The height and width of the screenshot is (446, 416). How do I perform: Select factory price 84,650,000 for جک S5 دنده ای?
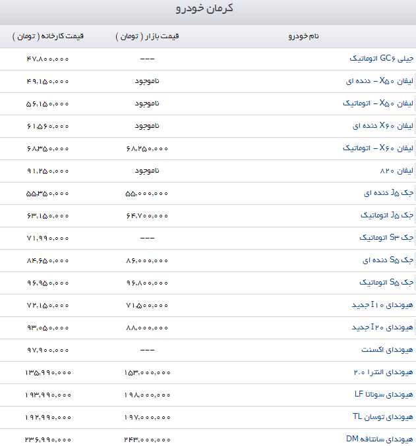click(48, 260)
